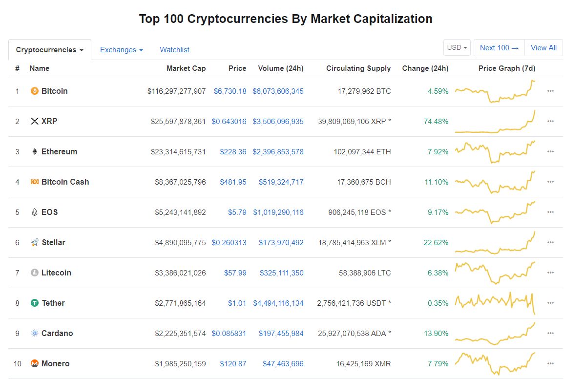Open the View All page

tap(543, 47)
